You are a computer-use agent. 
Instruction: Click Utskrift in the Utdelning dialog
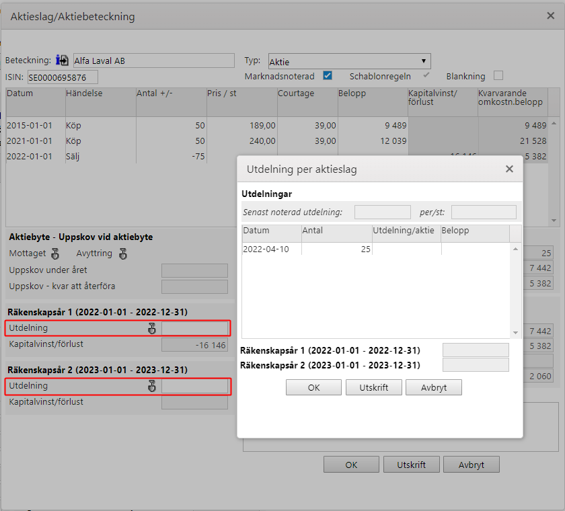pyautogui.click(x=374, y=387)
